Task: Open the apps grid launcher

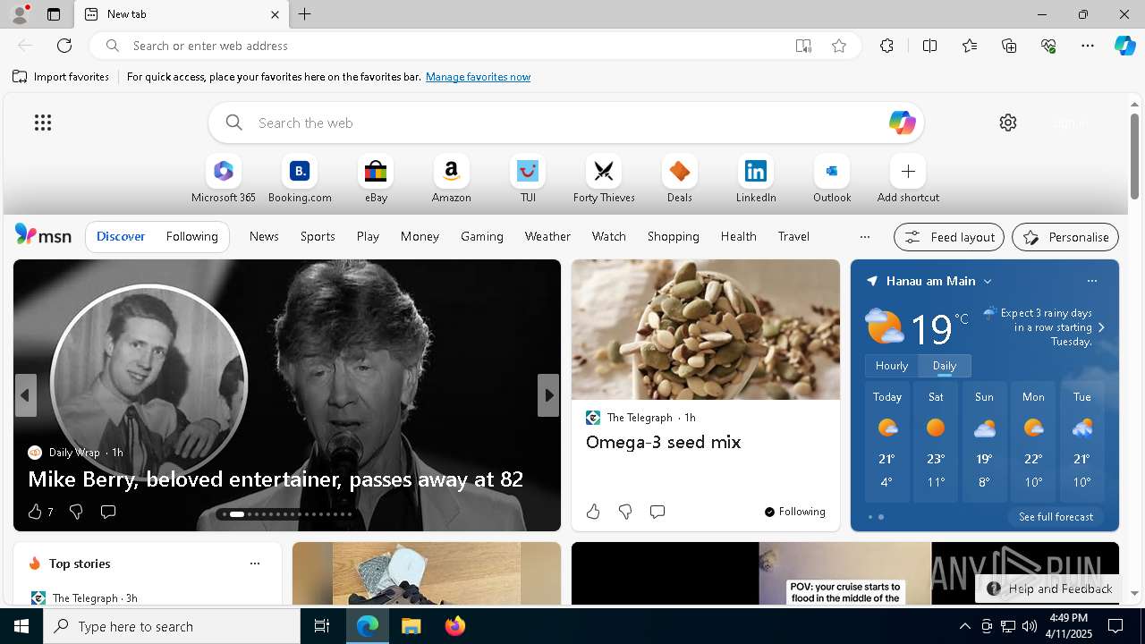Action: click(43, 123)
